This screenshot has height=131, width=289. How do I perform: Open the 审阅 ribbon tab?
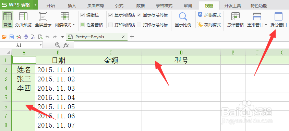click(x=188, y=6)
